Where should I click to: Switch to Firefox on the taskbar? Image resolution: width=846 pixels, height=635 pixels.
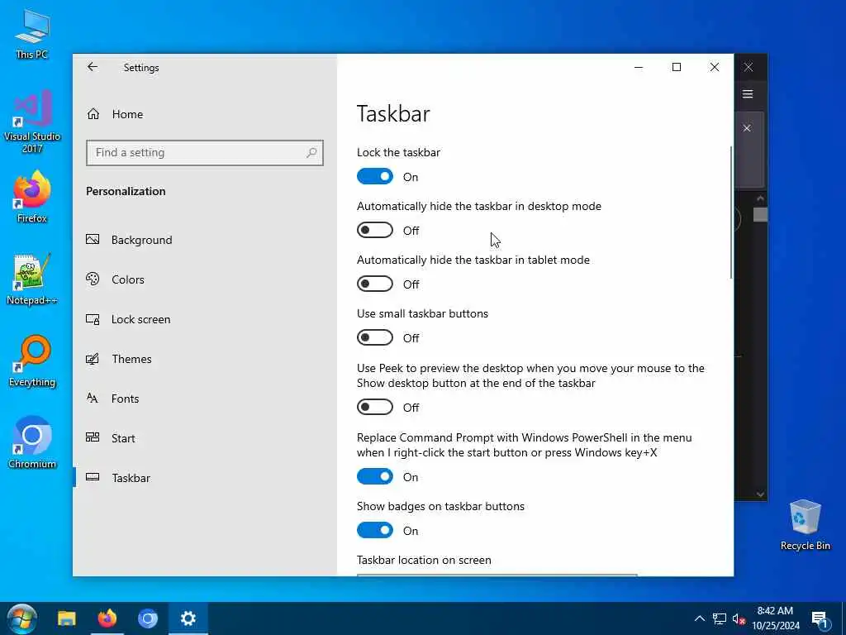tap(107, 618)
